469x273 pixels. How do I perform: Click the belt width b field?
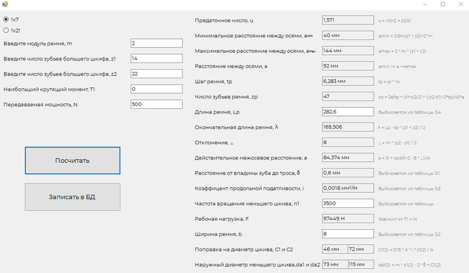coord(348,233)
